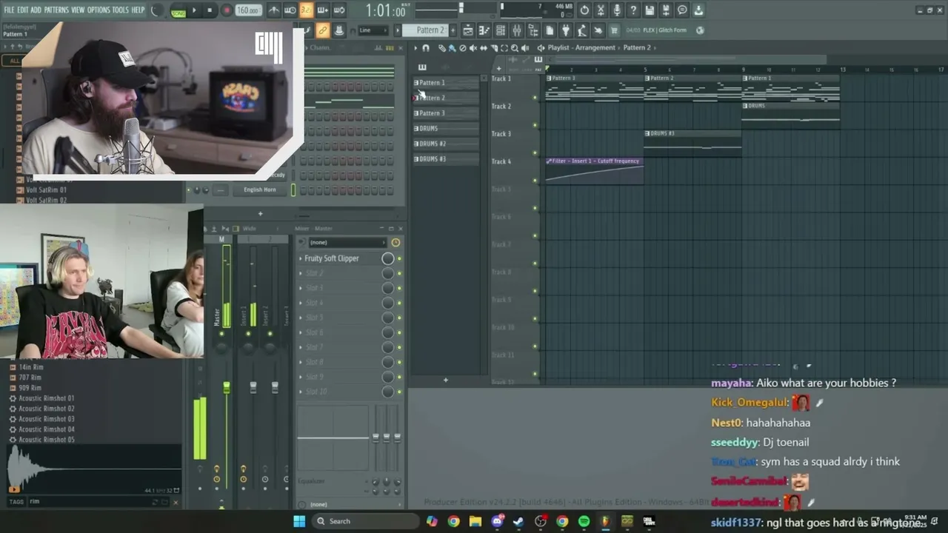Toggle Track 3 mute indicator
The width and height of the screenshot is (948, 533).
[535, 152]
